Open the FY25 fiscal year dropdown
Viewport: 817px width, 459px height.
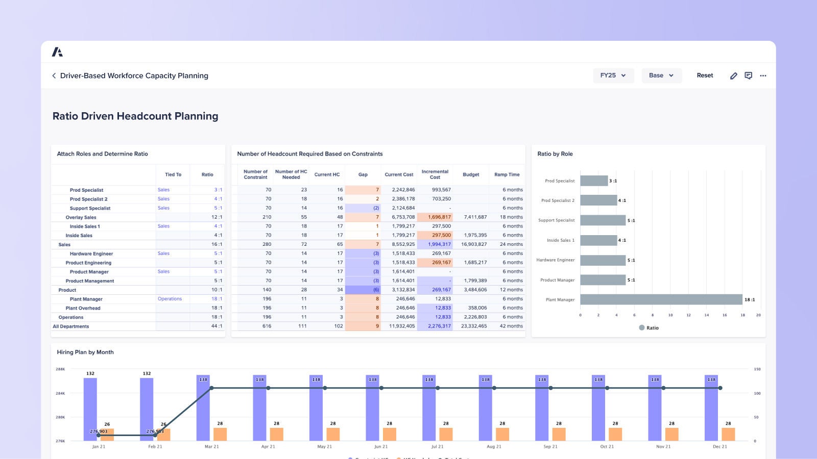613,75
